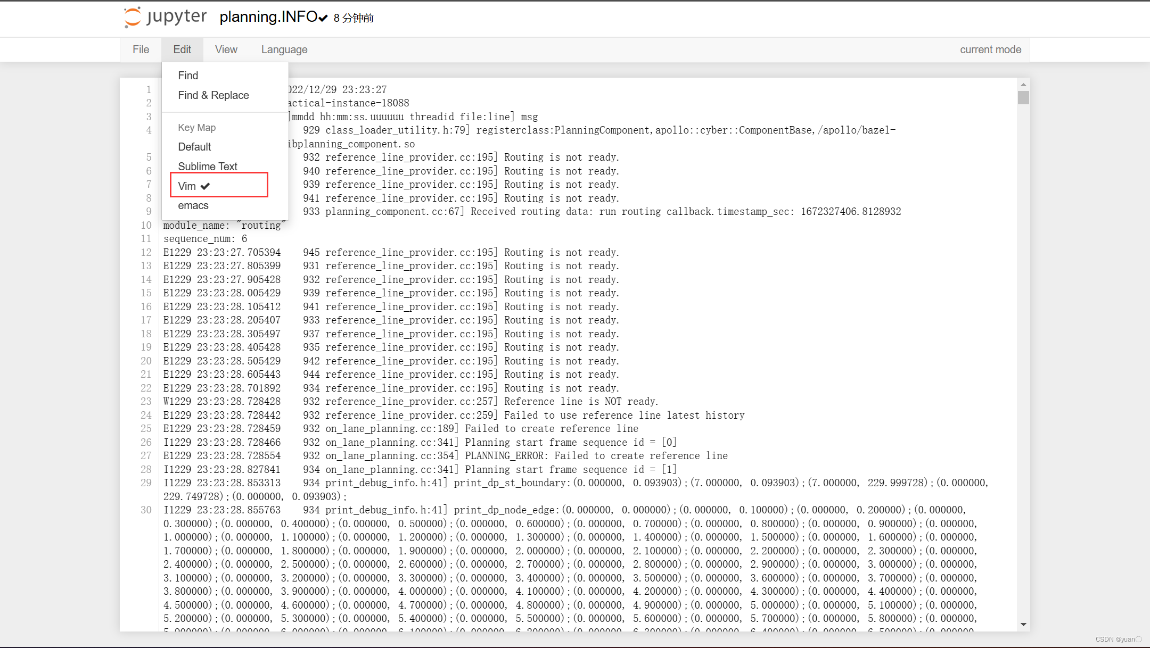This screenshot has width=1150, height=648.
Task: Choose Find from Edit menu
Action: coord(188,76)
